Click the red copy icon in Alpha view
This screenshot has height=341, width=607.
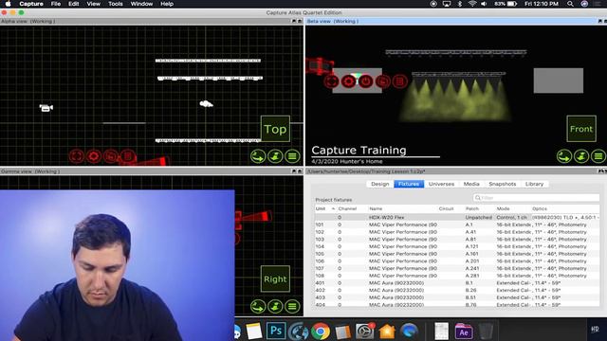coord(111,156)
